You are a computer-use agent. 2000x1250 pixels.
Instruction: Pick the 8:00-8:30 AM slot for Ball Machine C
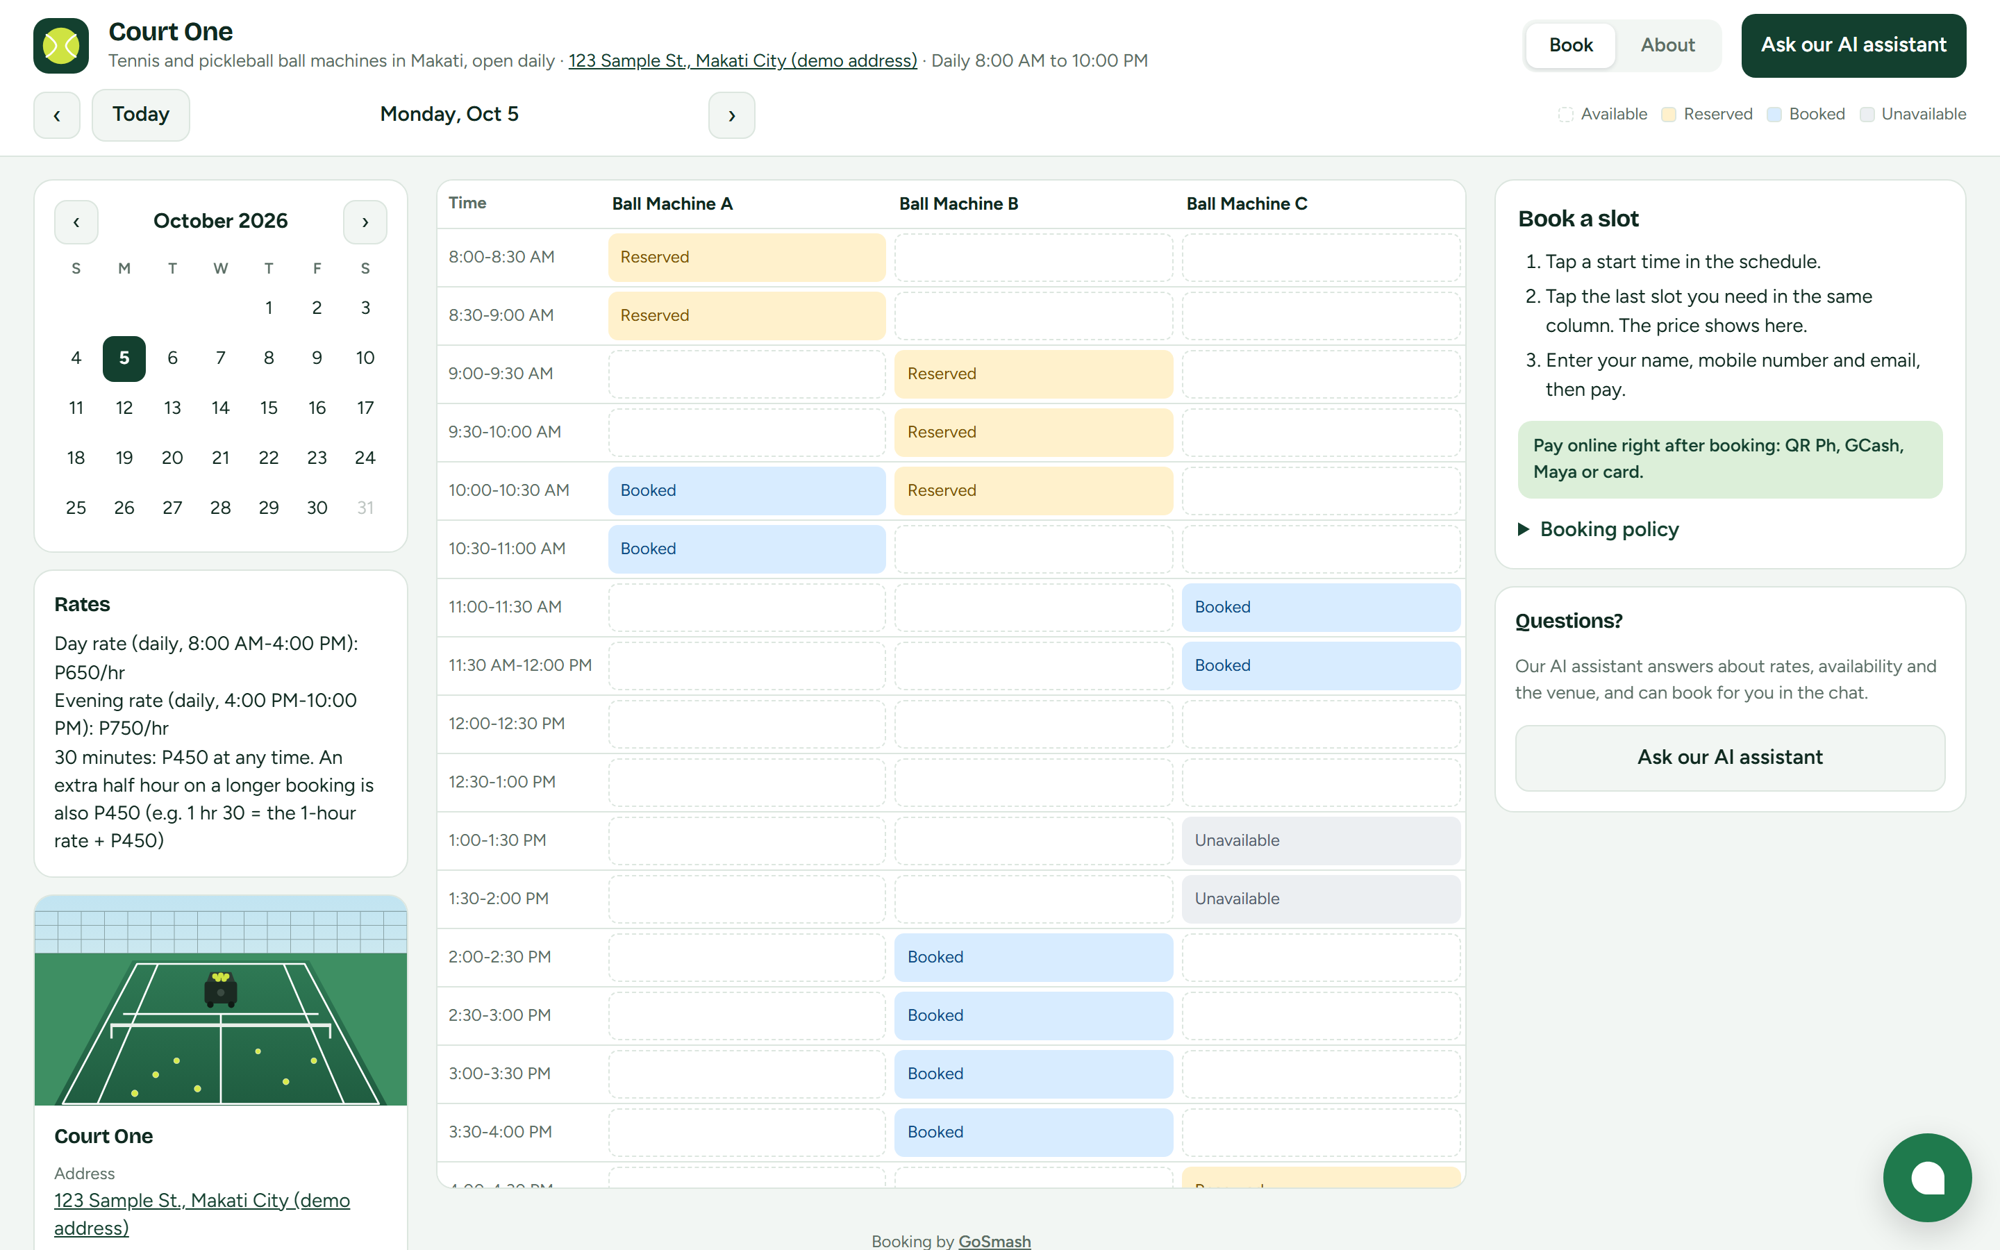pyautogui.click(x=1321, y=257)
